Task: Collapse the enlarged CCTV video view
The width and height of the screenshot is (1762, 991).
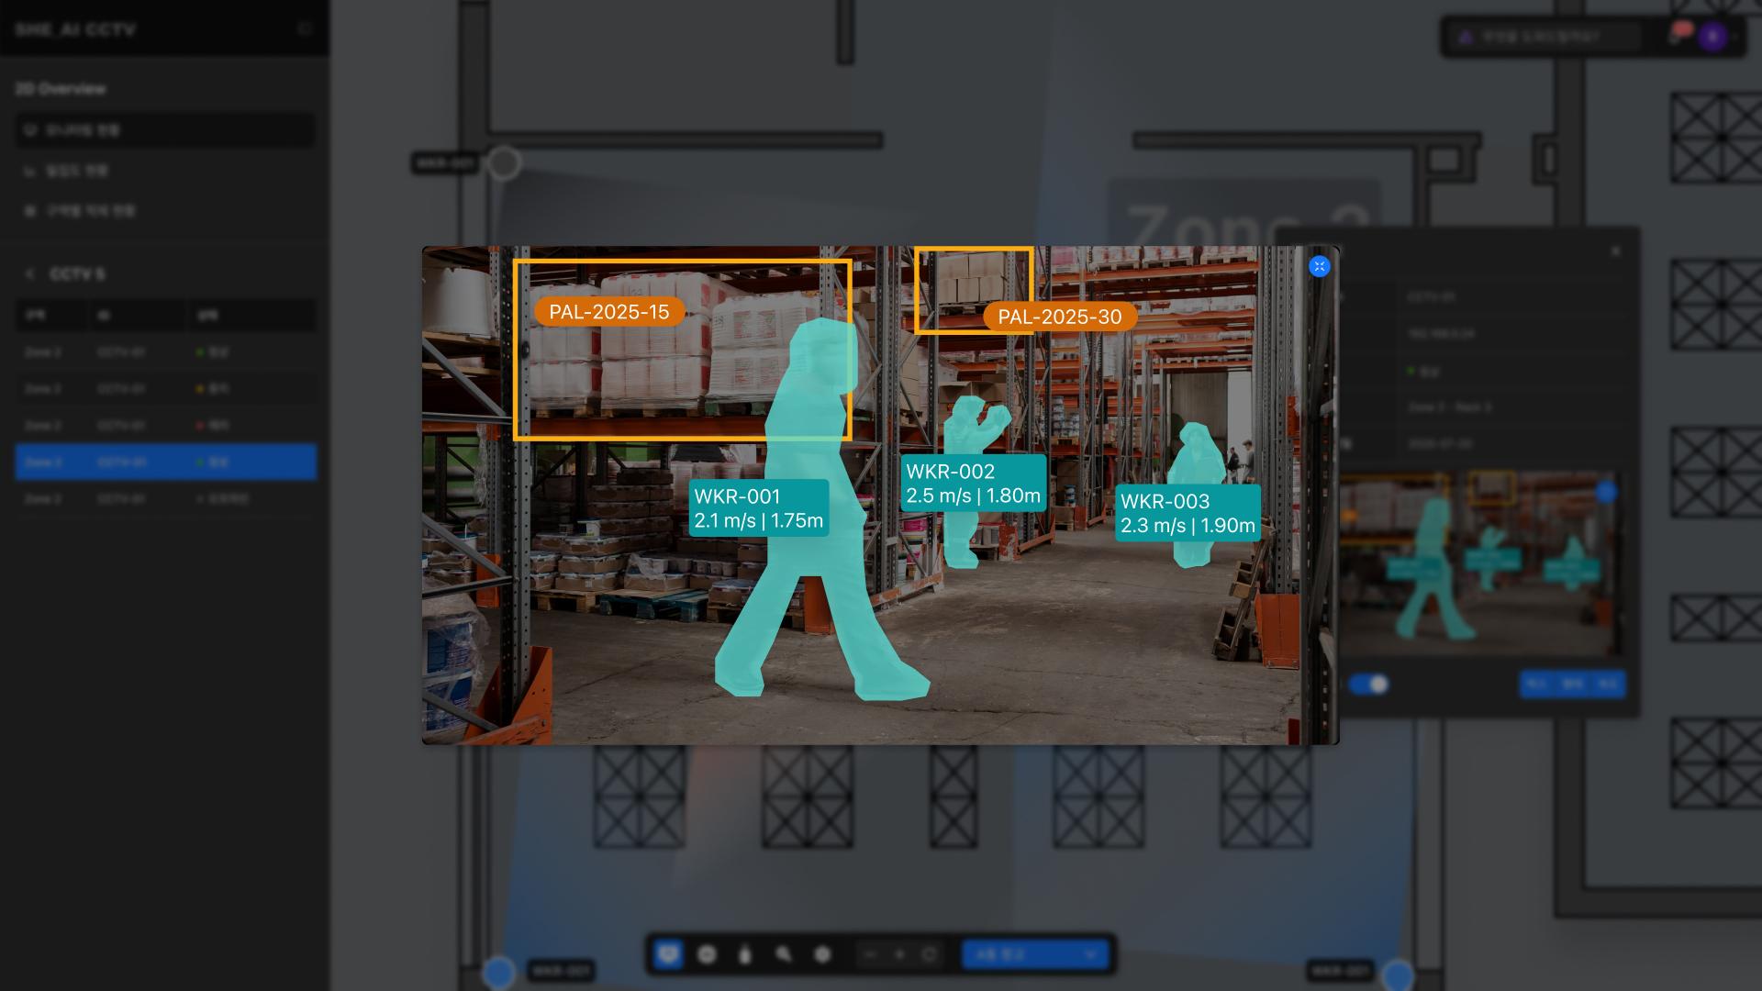Action: [1319, 266]
